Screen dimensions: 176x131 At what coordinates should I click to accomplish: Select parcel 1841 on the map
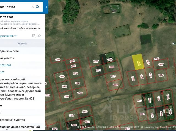tap(78, 83)
